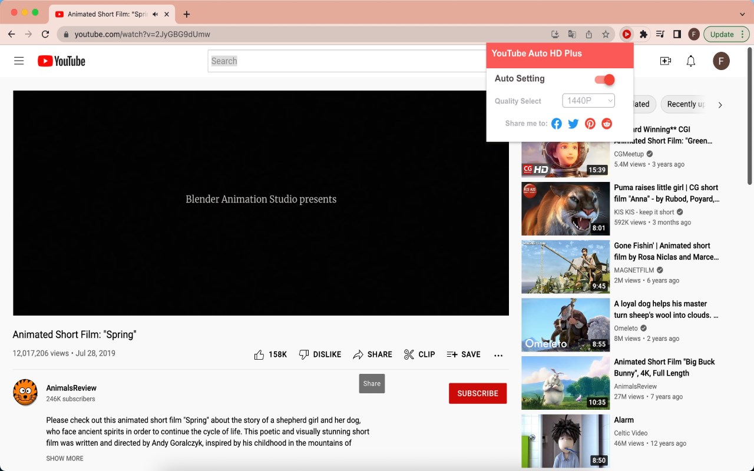The height and width of the screenshot is (471, 754).
Task: Open the Puma video thumbnail (8:01)
Action: [x=565, y=208]
